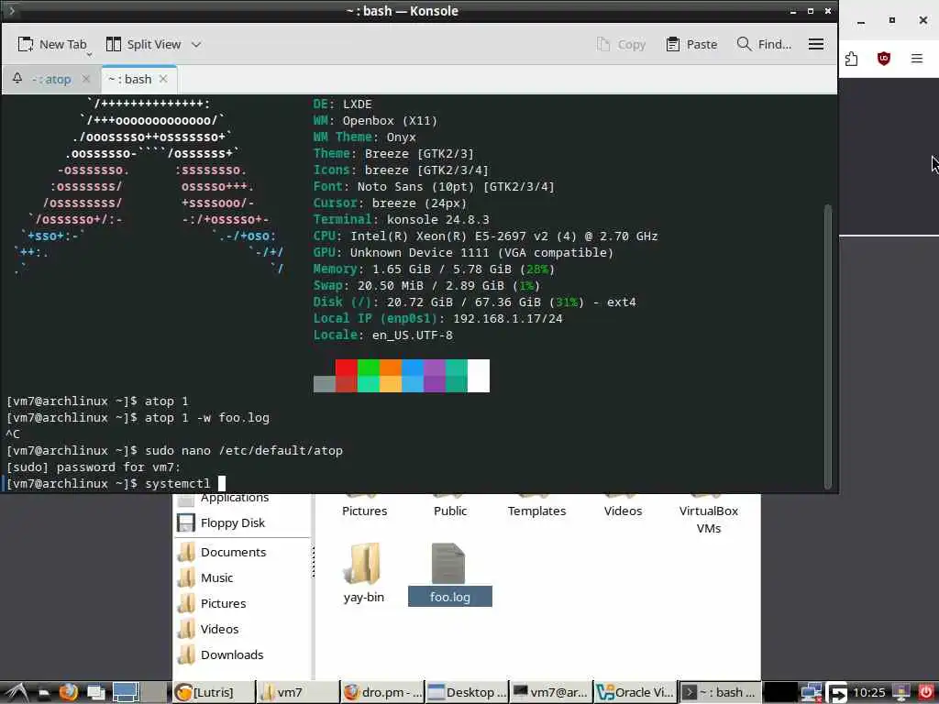The width and height of the screenshot is (939, 704).
Task: Switch to Oracle VirtualBox taskbar window
Action: tap(635, 693)
